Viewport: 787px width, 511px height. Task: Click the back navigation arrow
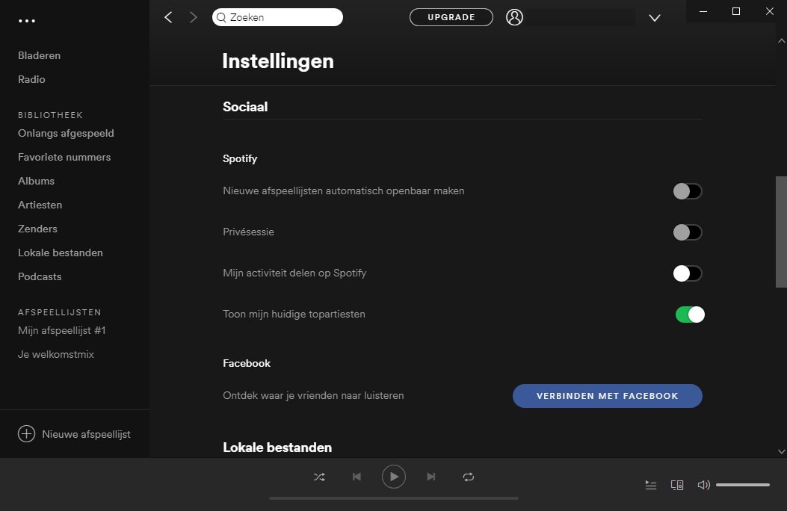pyautogui.click(x=167, y=16)
